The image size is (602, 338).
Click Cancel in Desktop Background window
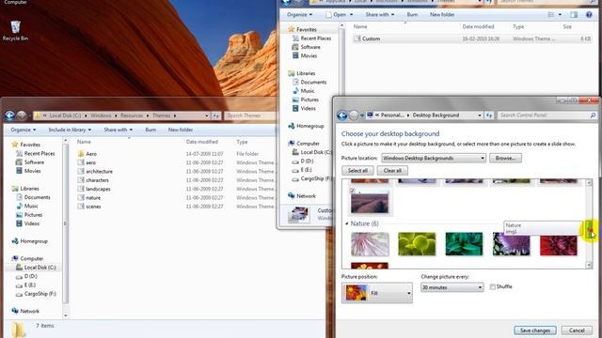[577, 330]
